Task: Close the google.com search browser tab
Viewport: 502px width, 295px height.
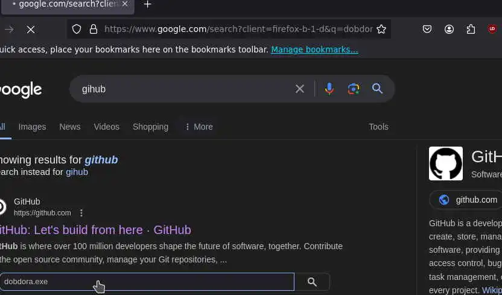Action: click(x=125, y=4)
